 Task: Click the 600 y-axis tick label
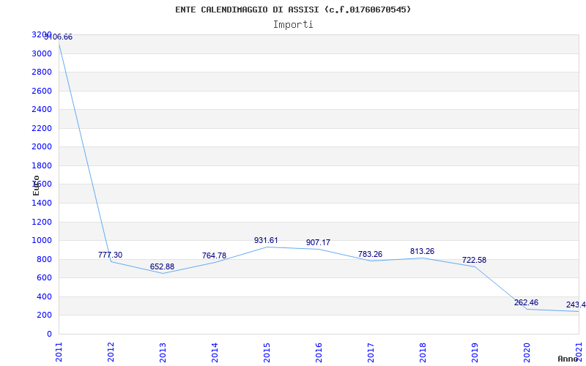pyautogui.click(x=44, y=278)
